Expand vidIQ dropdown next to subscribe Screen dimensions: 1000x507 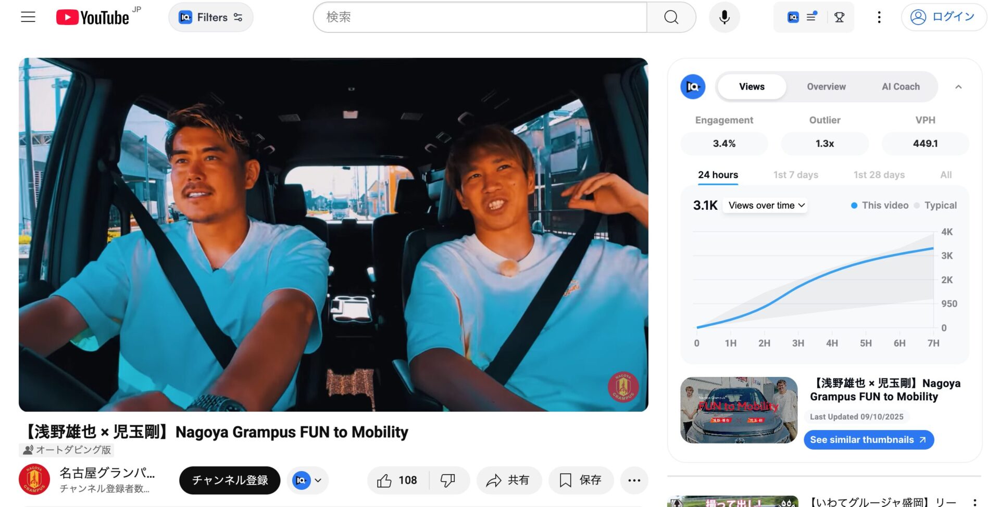tap(307, 480)
